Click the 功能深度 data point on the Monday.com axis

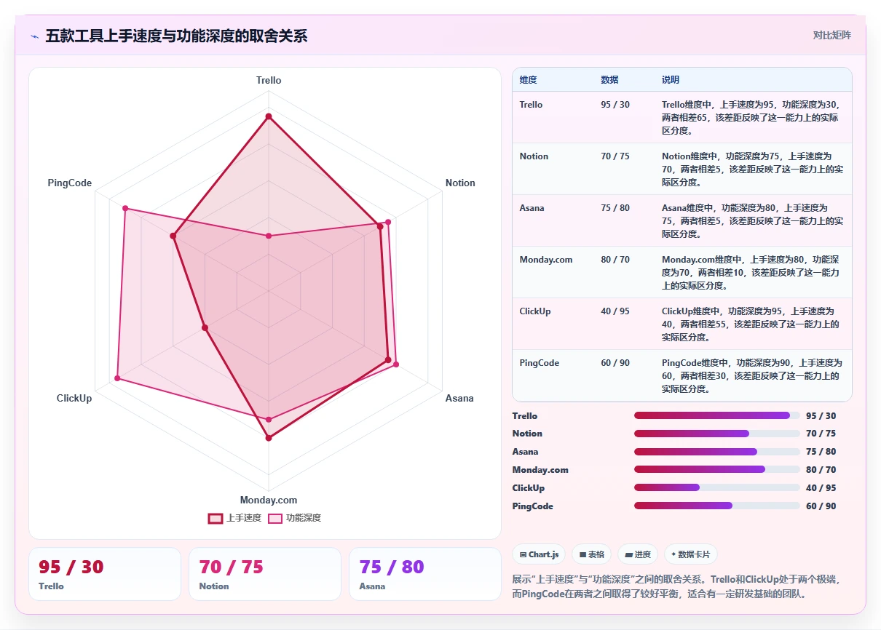tap(269, 420)
